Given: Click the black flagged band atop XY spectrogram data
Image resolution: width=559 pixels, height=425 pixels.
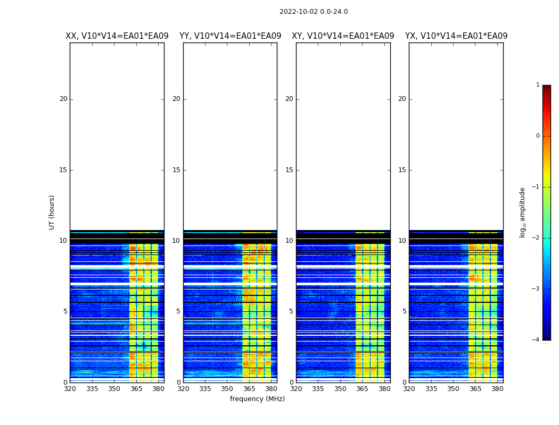Looking at the screenshot, I should tap(343, 241).
